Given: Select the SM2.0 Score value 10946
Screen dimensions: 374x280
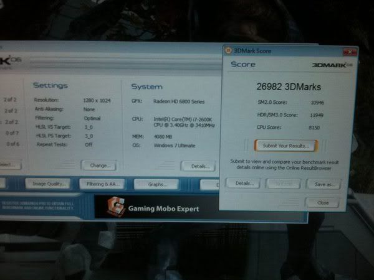Looking at the screenshot, I should click(x=317, y=103).
